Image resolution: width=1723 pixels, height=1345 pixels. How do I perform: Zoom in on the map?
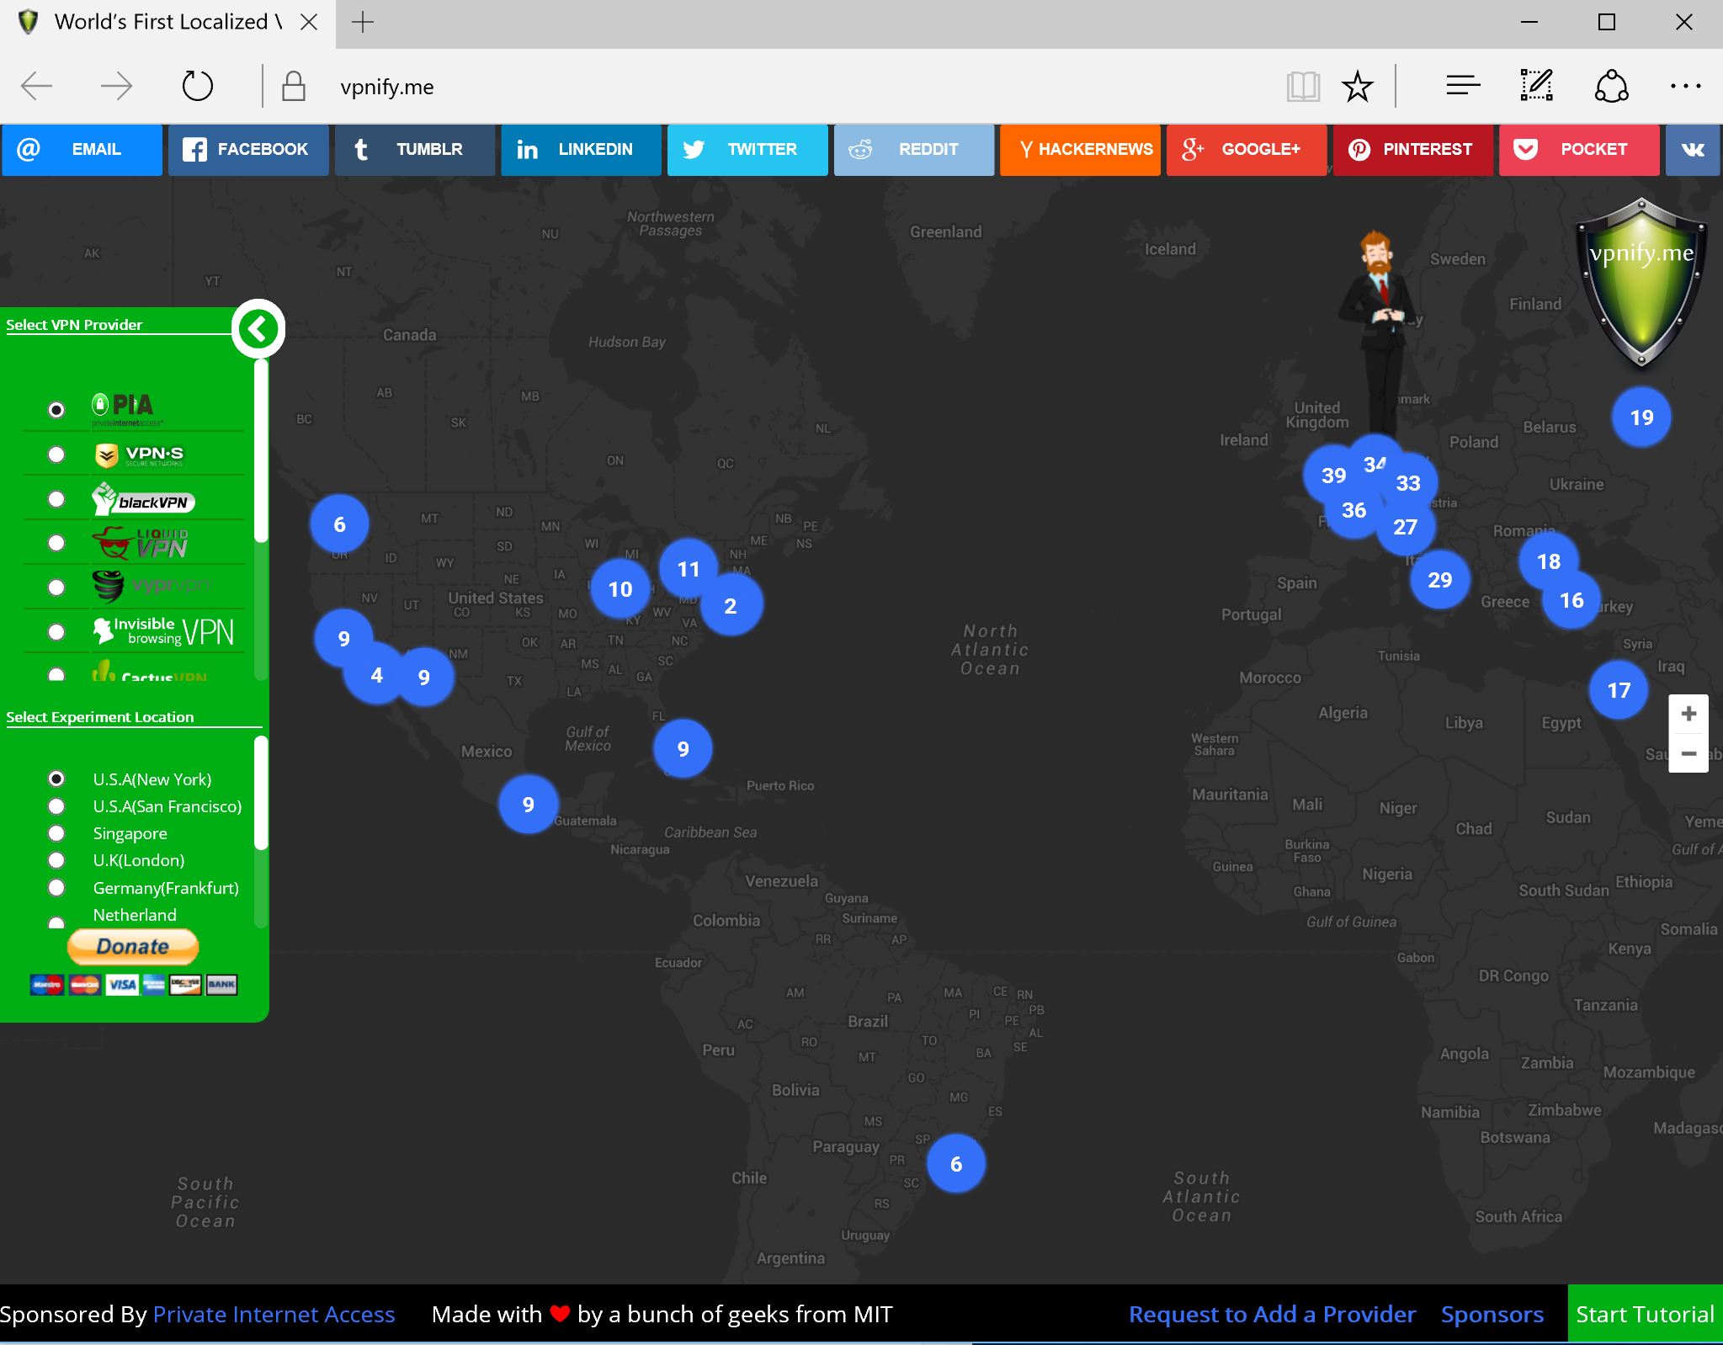pos(1688,714)
